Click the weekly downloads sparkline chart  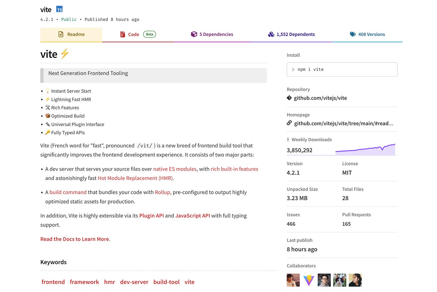pos(365,149)
